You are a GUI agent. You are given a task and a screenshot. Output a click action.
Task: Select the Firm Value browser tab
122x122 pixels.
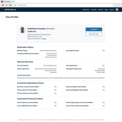coord(7,2)
